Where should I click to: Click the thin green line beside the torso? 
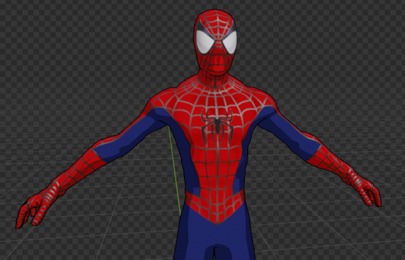[174, 170]
